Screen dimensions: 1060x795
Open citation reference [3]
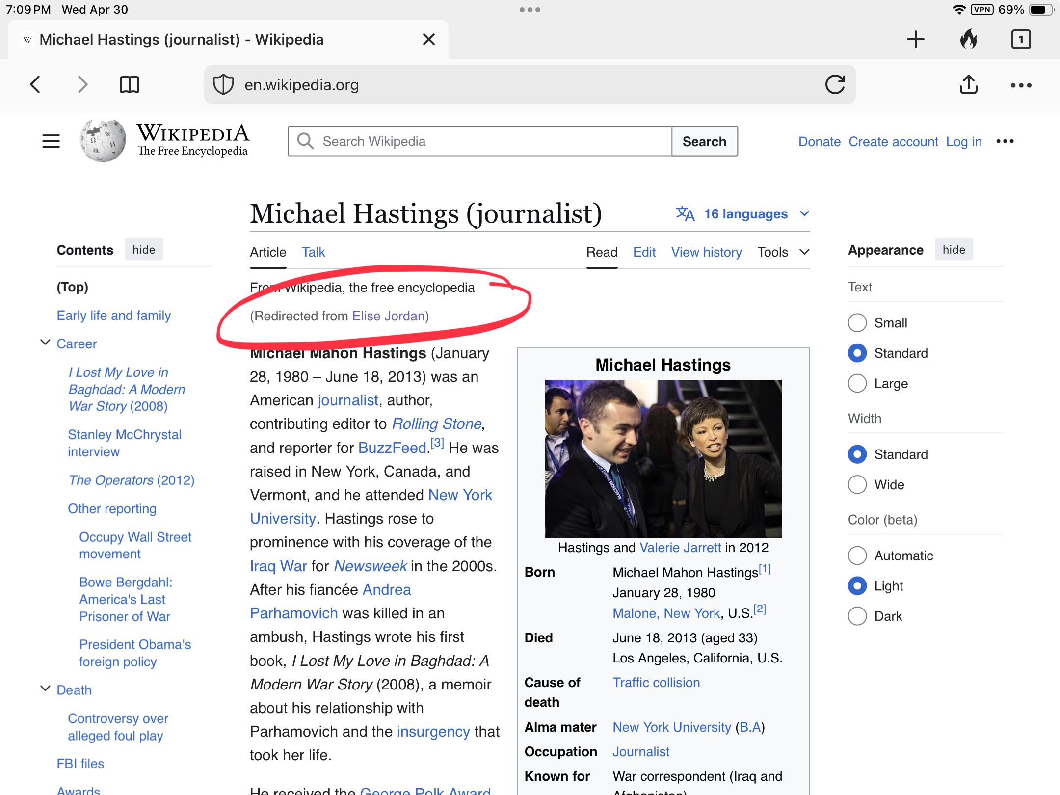click(x=437, y=443)
